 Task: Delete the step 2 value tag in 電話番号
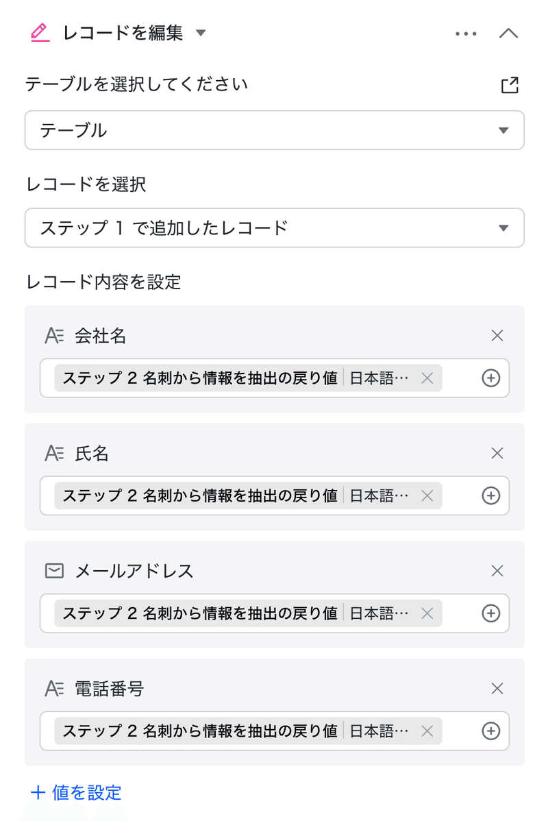427,731
